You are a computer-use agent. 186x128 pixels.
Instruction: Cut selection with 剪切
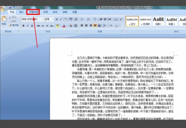click(x=13, y=17)
